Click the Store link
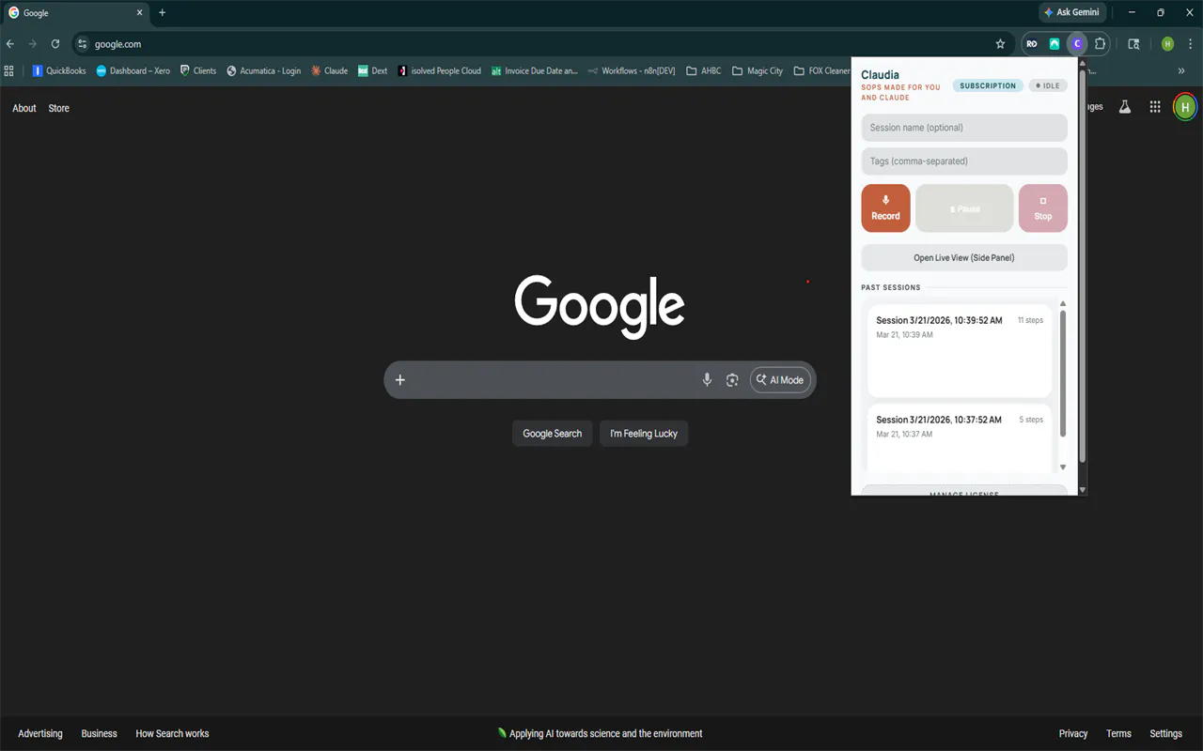1203x751 pixels. [x=59, y=108]
